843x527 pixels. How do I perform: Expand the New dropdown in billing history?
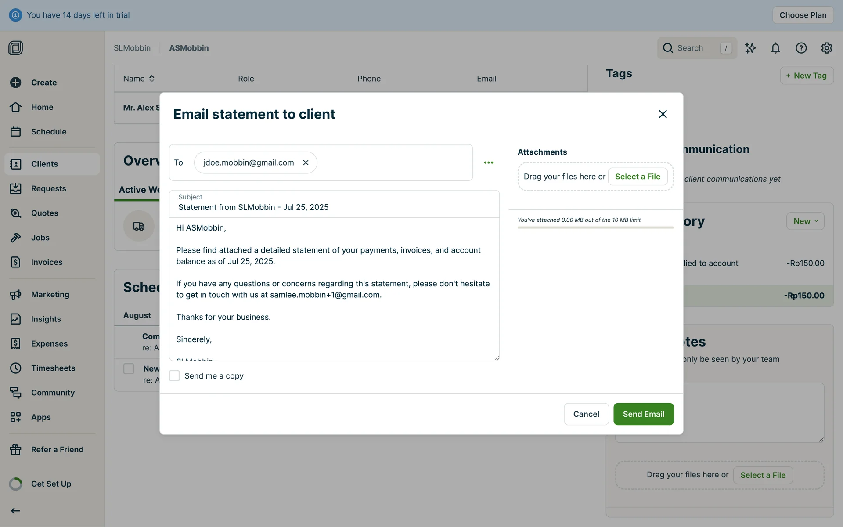[x=805, y=221]
